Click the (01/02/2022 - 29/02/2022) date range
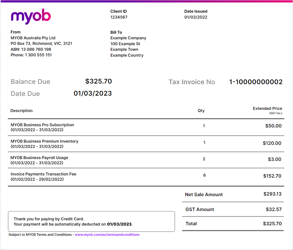The image size is (293, 250). click(37, 179)
